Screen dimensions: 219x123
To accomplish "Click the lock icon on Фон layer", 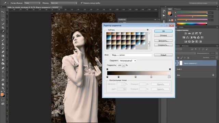I will click(x=213, y=75).
